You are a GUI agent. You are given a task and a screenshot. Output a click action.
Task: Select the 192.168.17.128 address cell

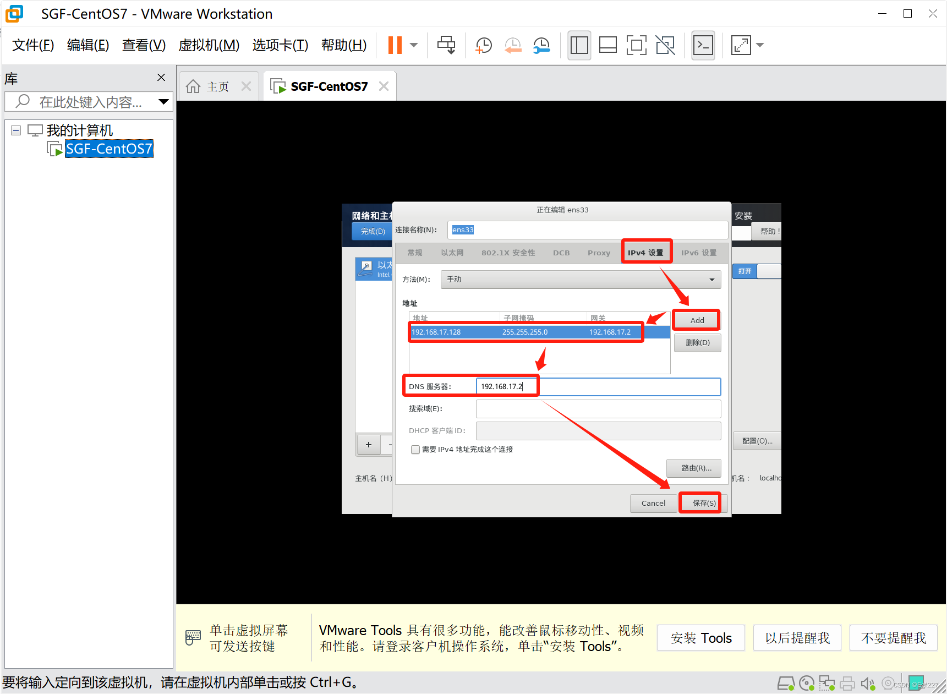click(436, 332)
